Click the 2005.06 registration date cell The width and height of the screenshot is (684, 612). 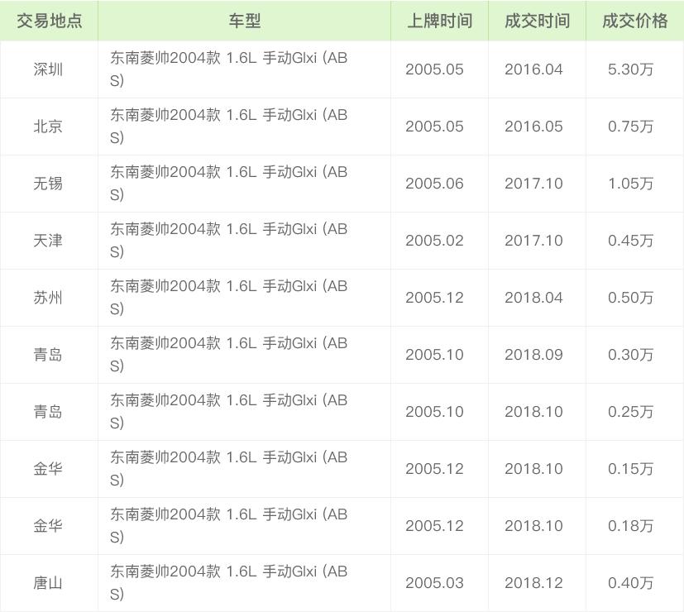434,184
